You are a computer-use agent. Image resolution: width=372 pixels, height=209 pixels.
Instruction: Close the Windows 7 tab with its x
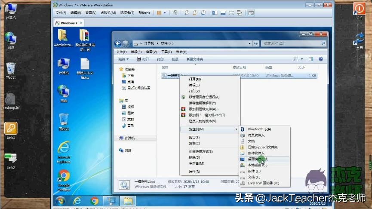[81, 23]
